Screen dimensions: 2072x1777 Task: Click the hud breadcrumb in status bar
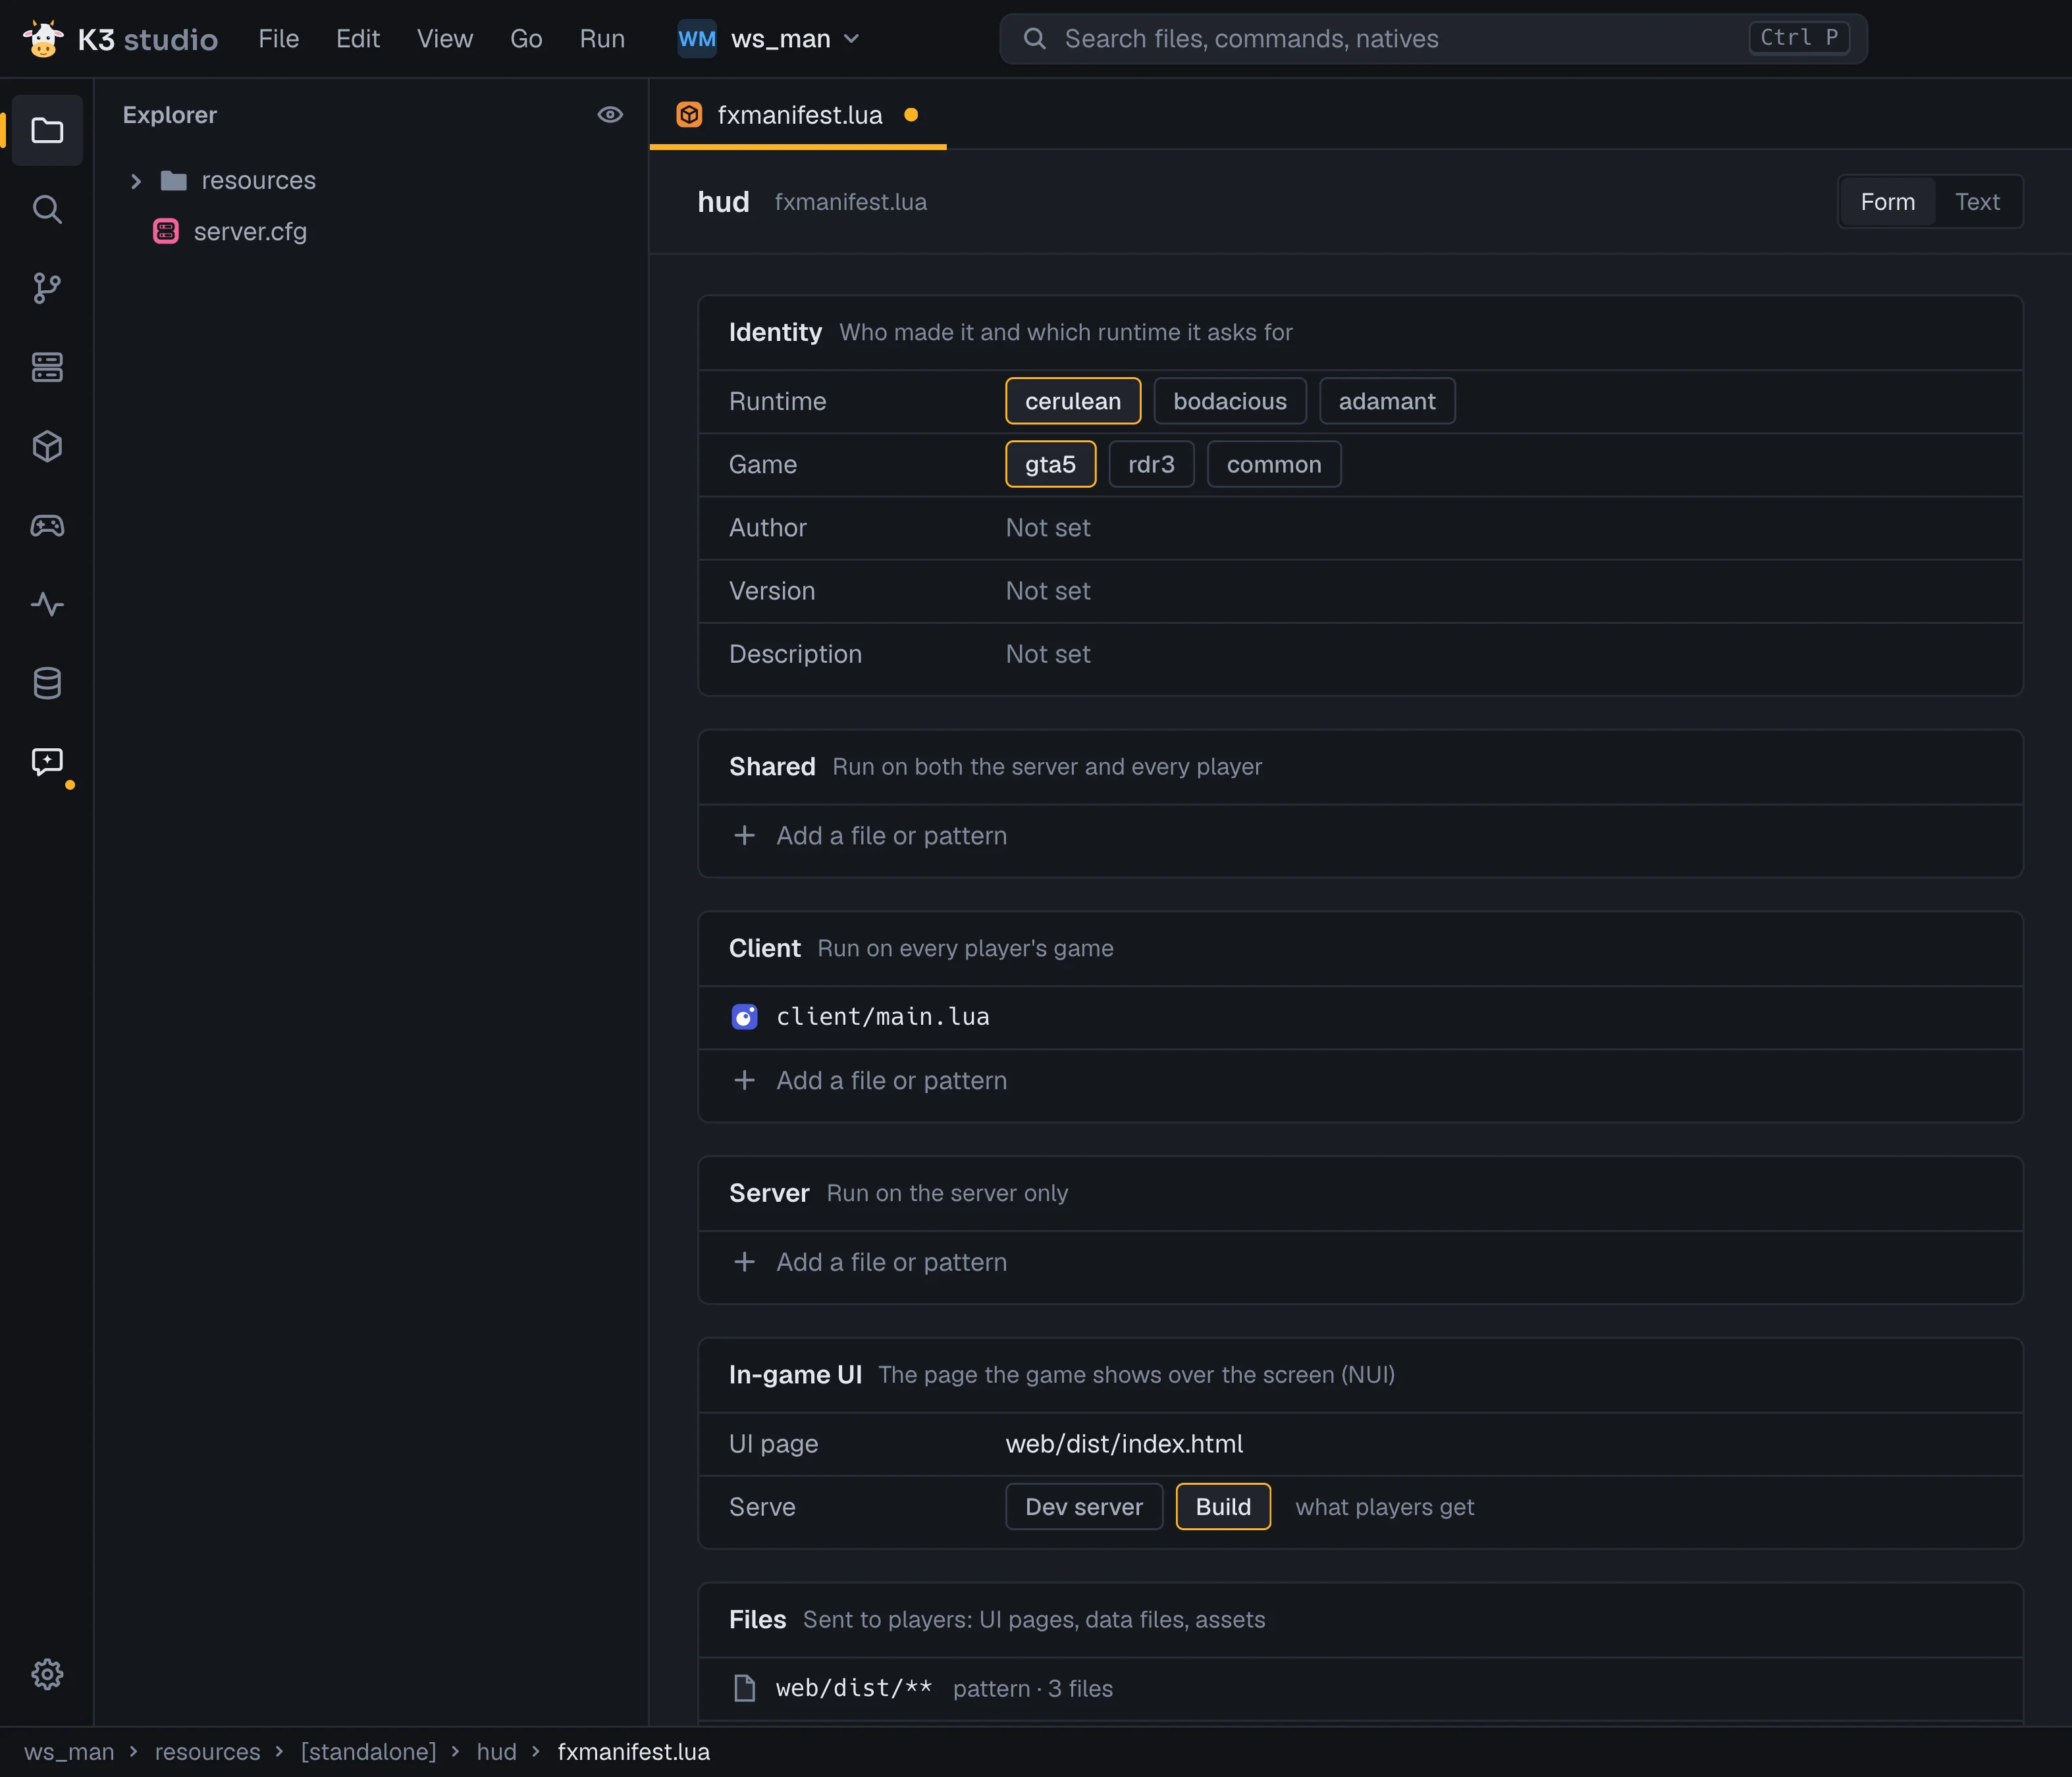click(496, 1752)
